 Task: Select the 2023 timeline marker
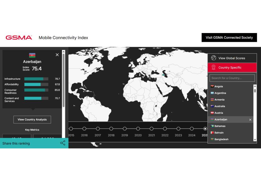tap(178, 129)
